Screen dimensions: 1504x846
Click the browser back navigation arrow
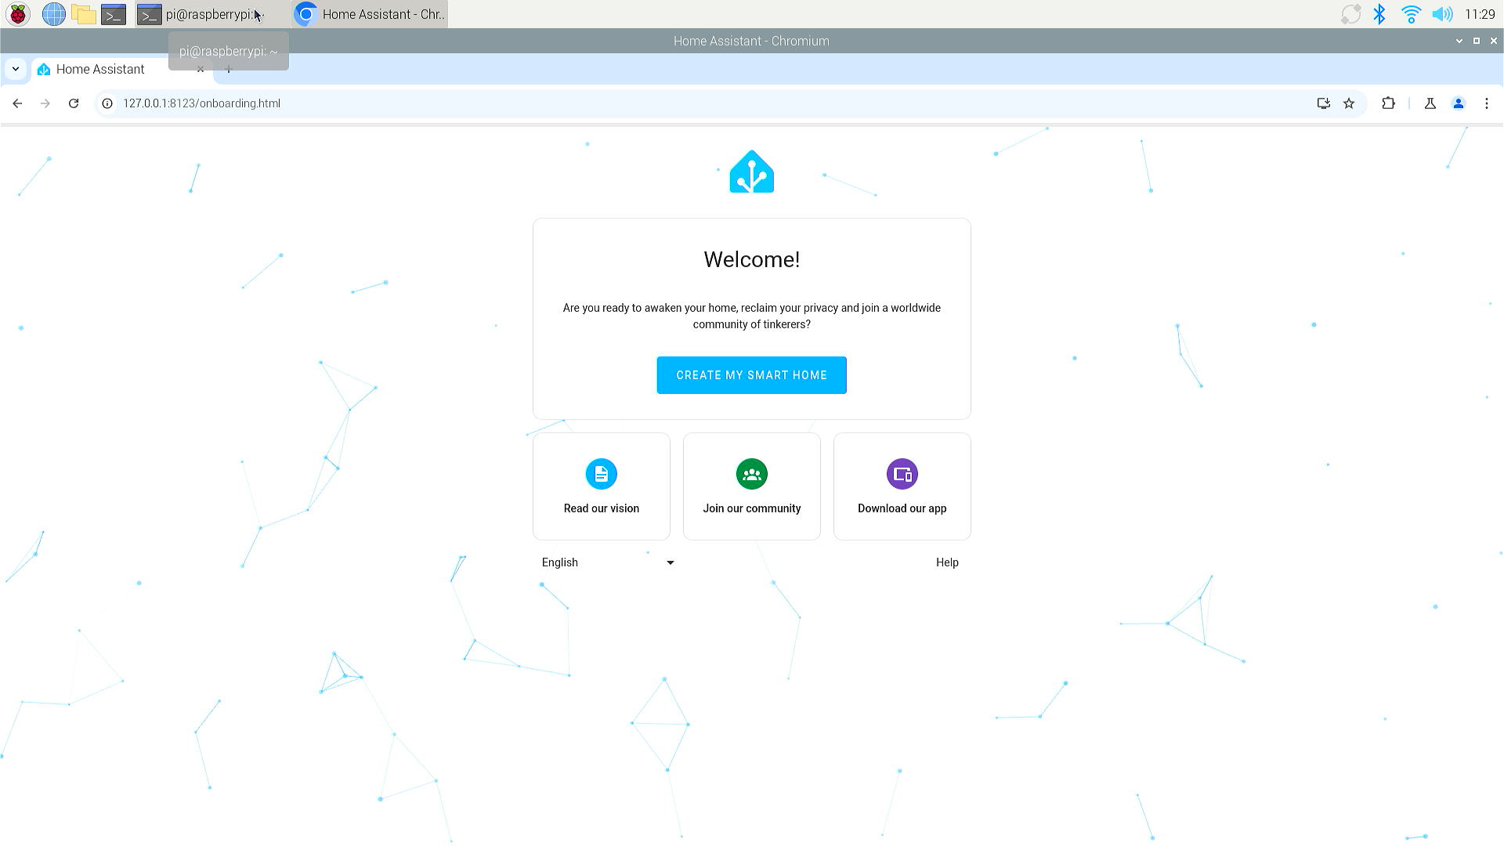coord(17,103)
